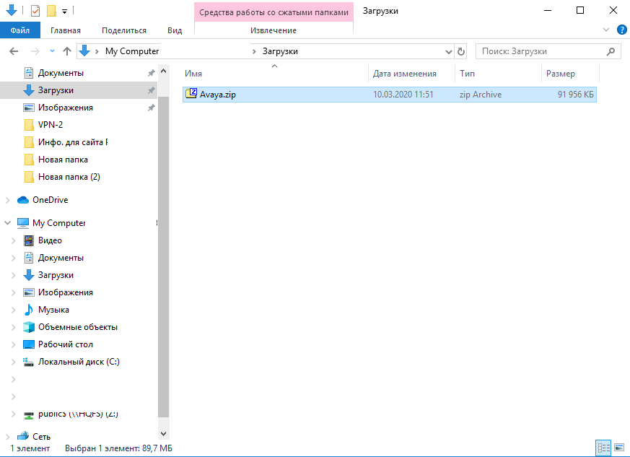Viewport: 630px width, 457px height.
Task: Expand the Музыка tree node
Action: 13,310
